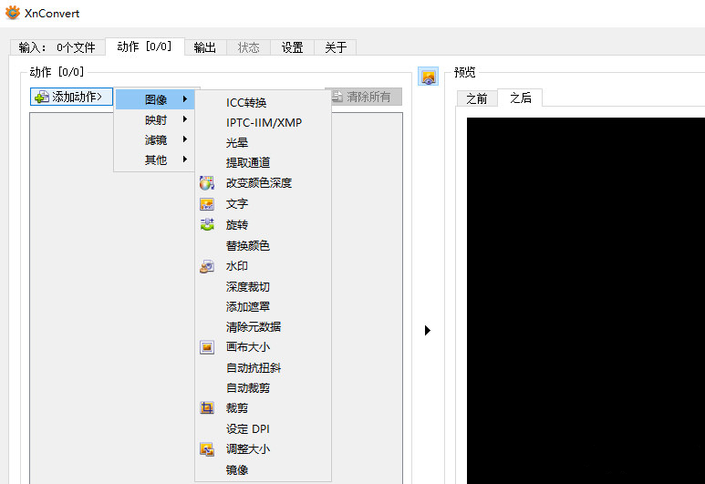Click the black arrow beside the preview panel
This screenshot has height=484, width=705.
[x=427, y=330]
